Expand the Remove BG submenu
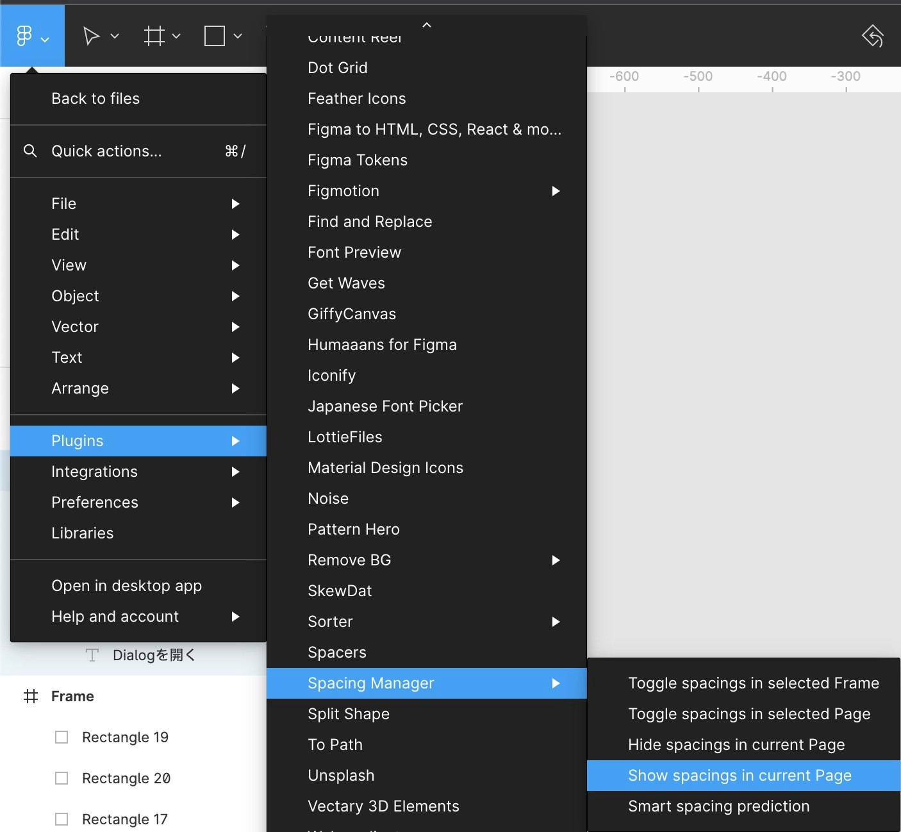This screenshot has width=901, height=832. tap(427, 560)
